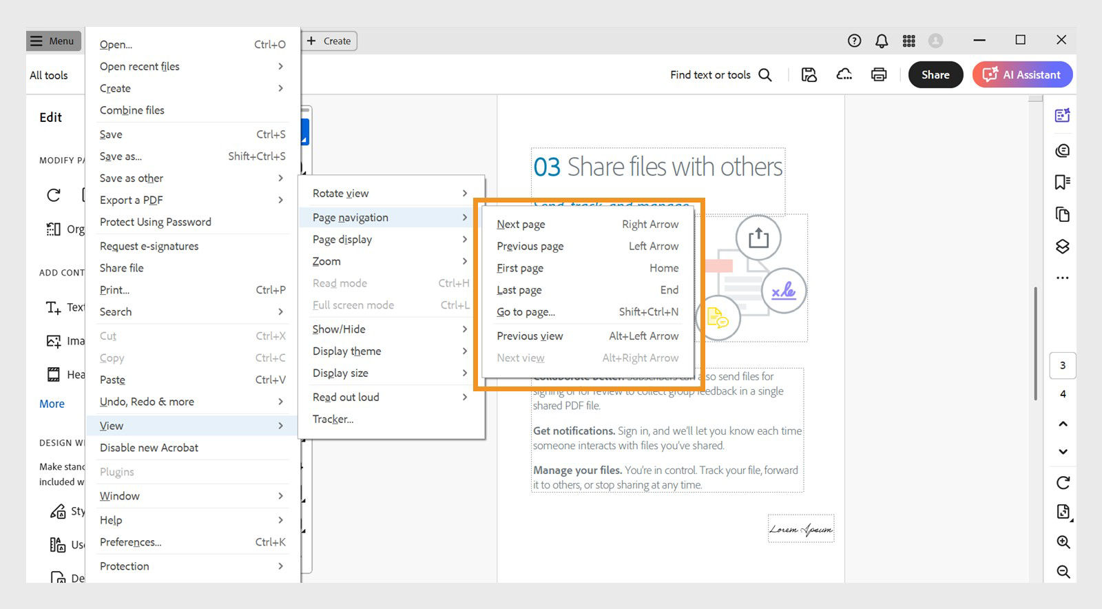This screenshot has width=1102, height=609.
Task: Click the 03 Share files with others heading
Action: [658, 167]
